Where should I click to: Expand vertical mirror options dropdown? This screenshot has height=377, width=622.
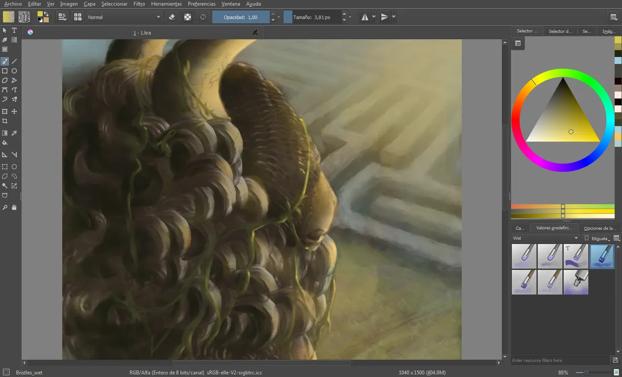[393, 17]
